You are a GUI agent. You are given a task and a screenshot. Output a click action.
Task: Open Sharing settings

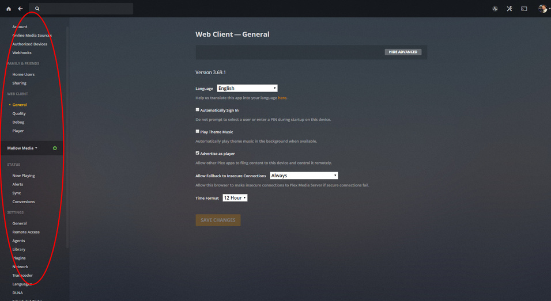20,83
